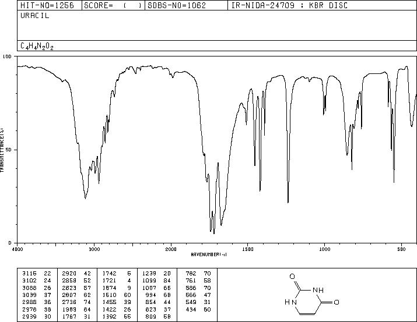The width and height of the screenshot is (417, 322).
Task: Select peak value 1989 in the table
Action: (69, 310)
